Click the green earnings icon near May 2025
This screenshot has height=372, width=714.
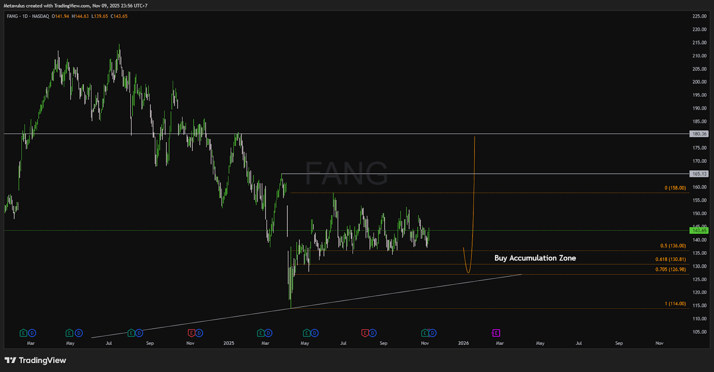click(307, 333)
